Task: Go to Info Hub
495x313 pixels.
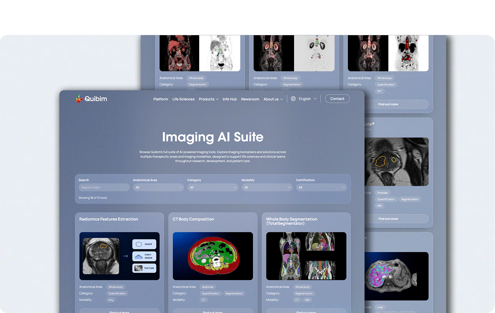Action: [x=230, y=99]
